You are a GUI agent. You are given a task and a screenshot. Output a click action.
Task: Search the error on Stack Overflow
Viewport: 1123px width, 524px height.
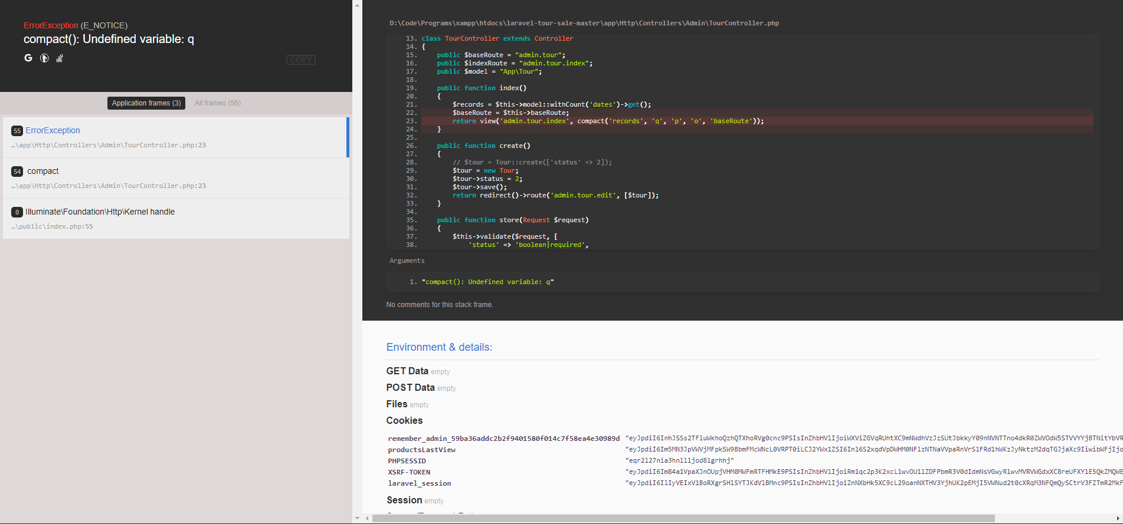pyautogui.click(x=60, y=58)
